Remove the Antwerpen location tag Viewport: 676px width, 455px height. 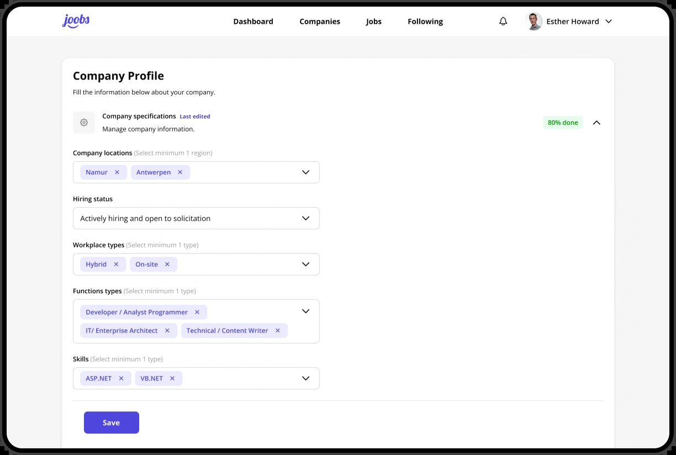click(180, 172)
